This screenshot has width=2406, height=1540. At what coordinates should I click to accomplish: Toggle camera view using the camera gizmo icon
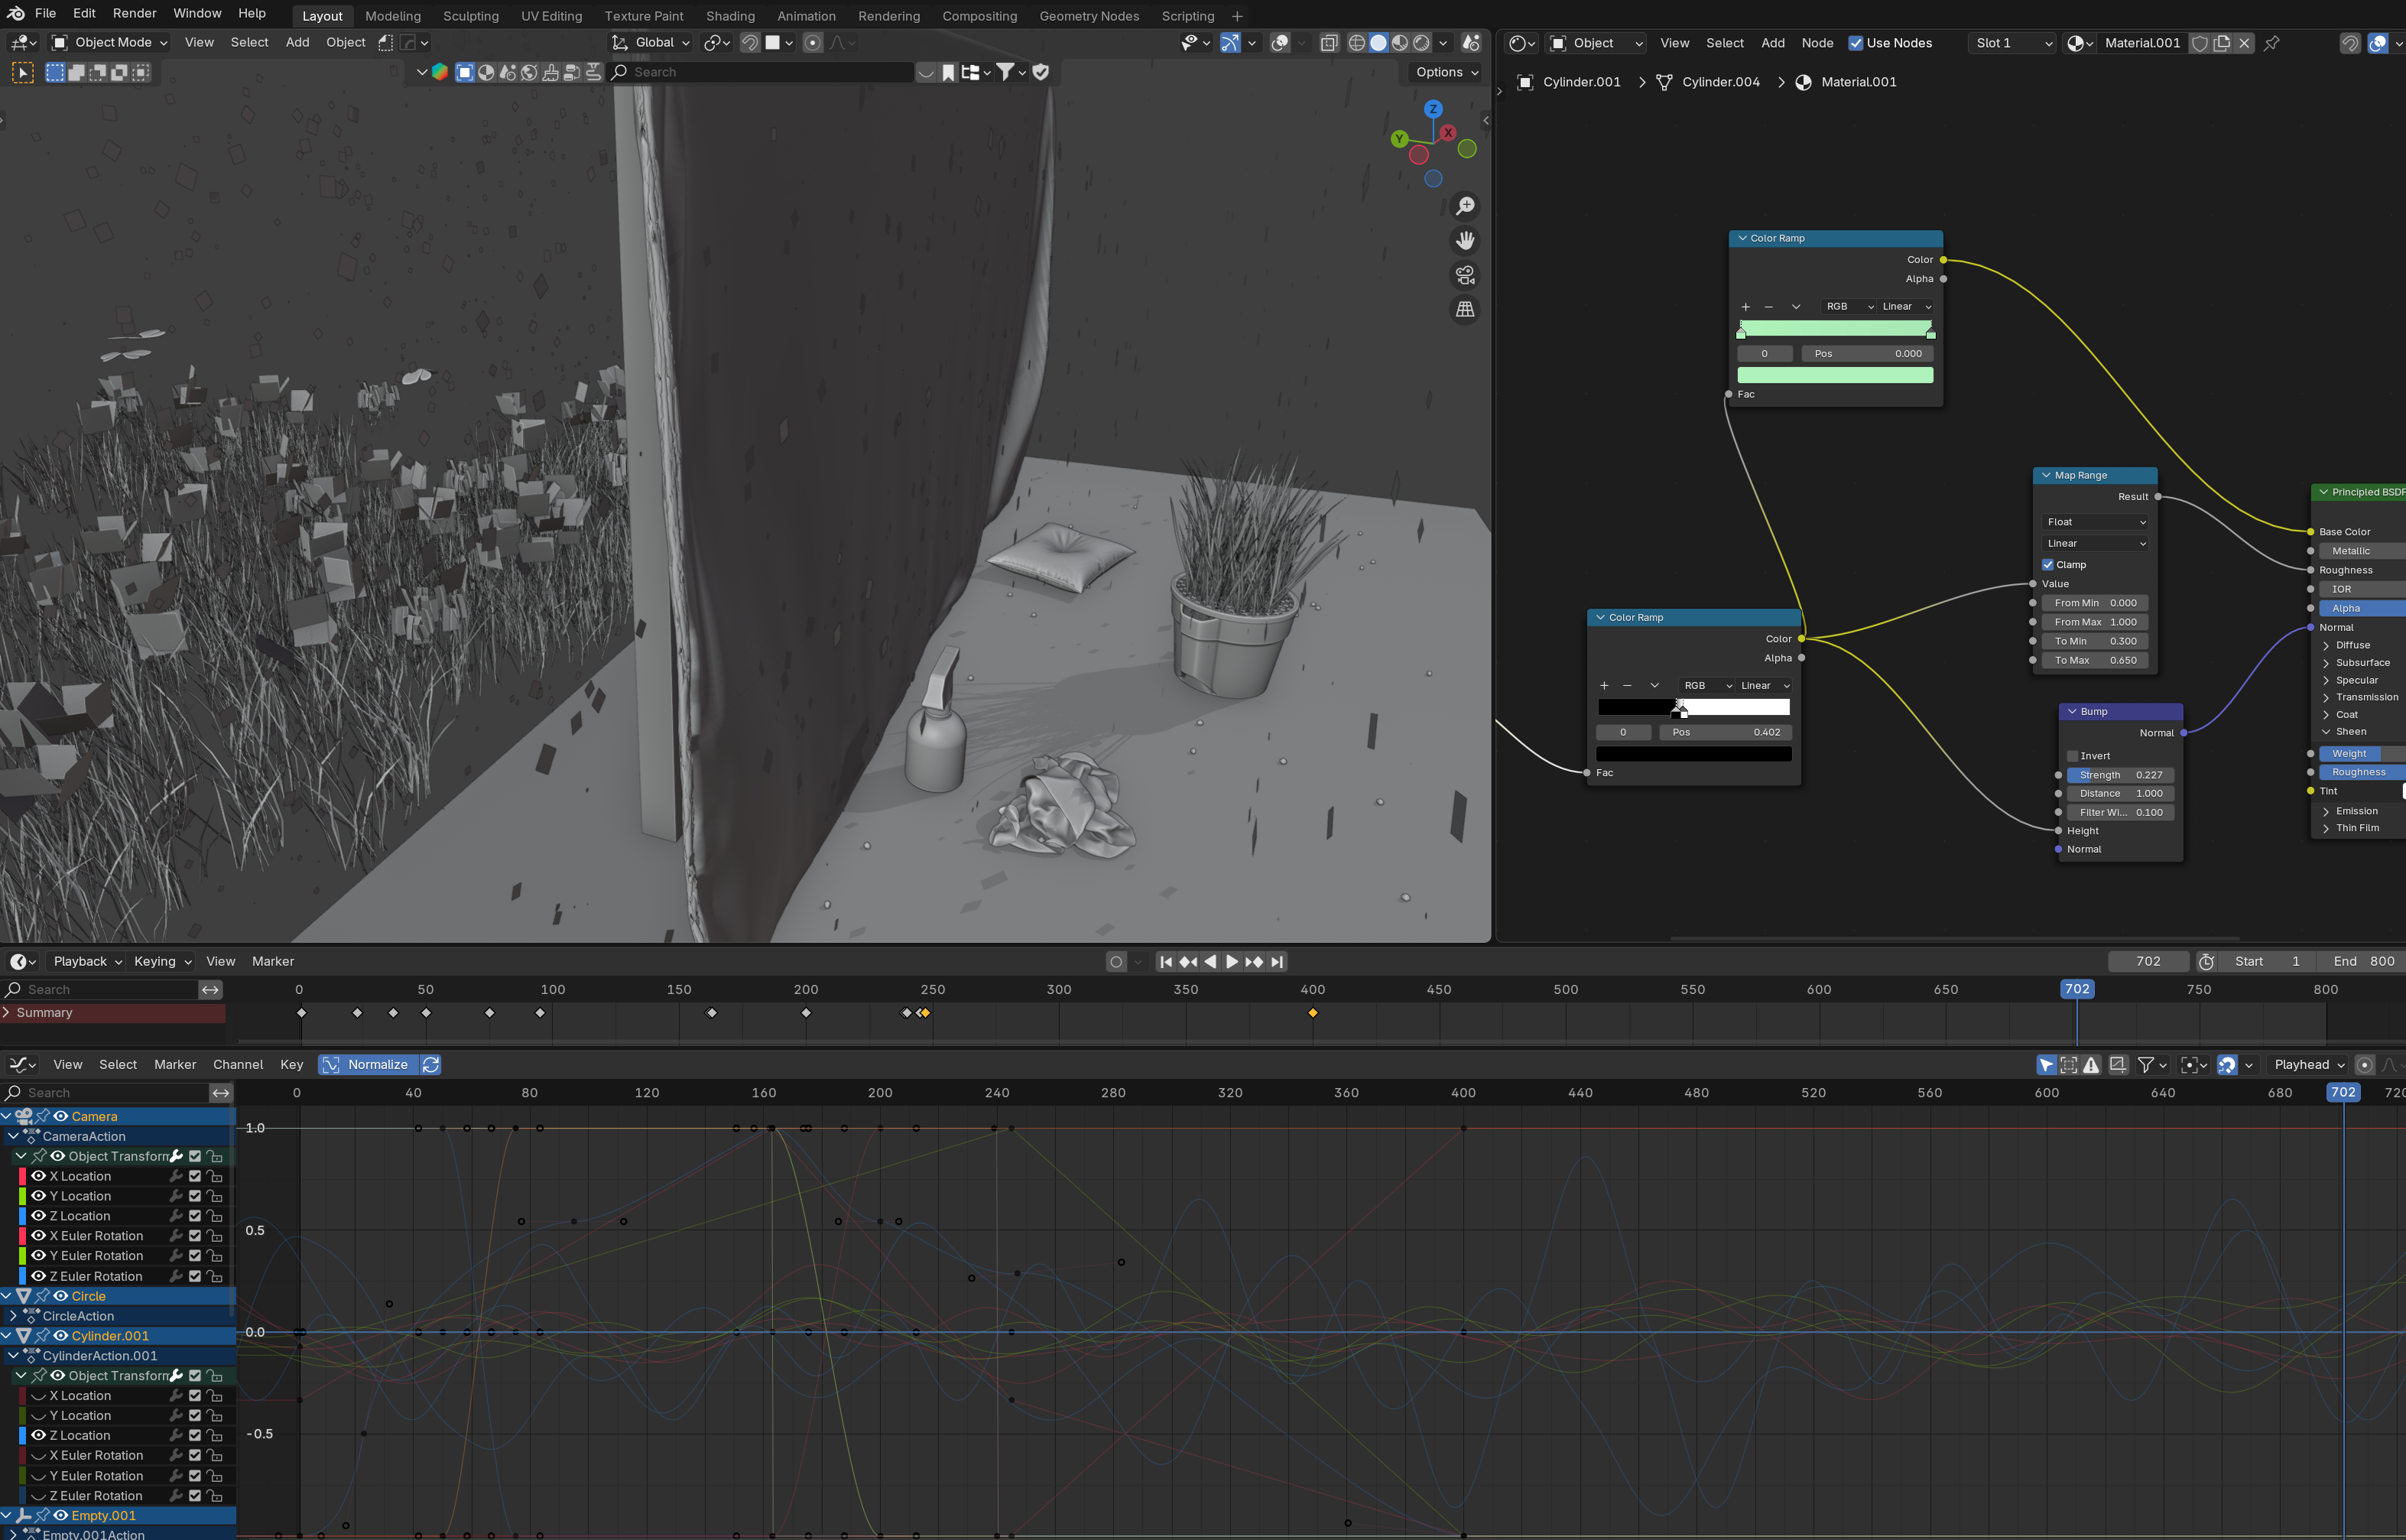pos(1464,275)
